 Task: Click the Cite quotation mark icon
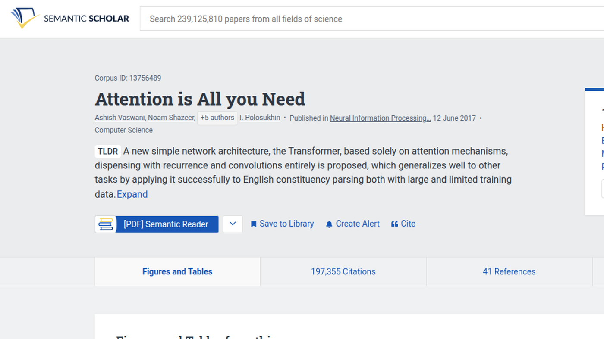(394, 224)
